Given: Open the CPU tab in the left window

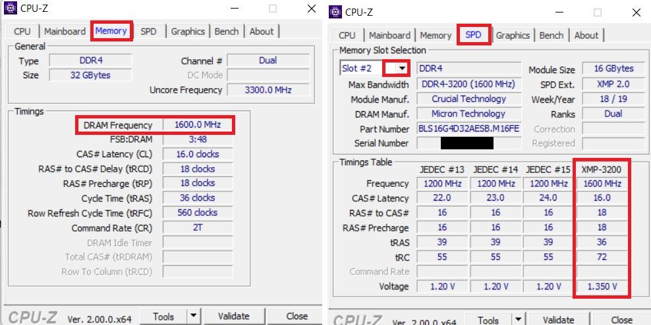Looking at the screenshot, I should point(22,32).
